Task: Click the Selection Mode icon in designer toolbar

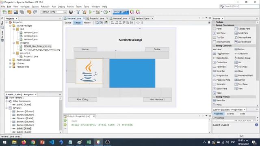Action: (97, 23)
